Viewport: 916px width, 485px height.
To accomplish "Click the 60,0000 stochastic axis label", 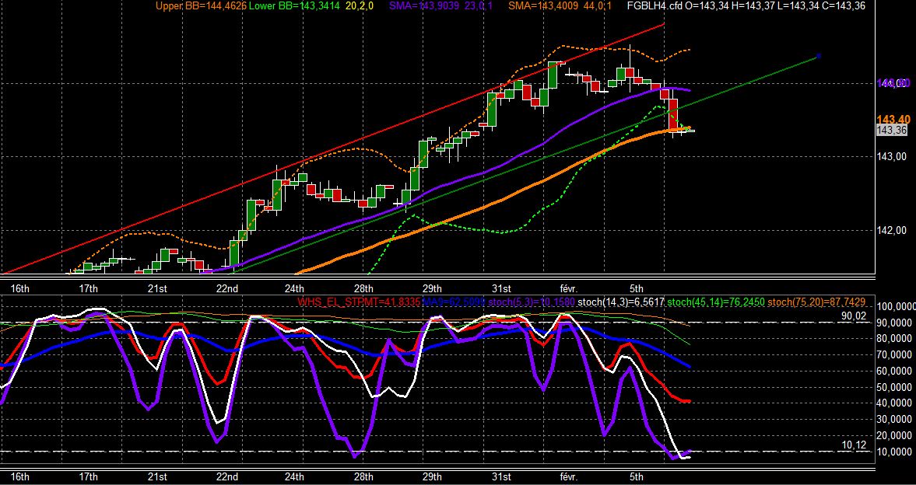I will coord(895,372).
